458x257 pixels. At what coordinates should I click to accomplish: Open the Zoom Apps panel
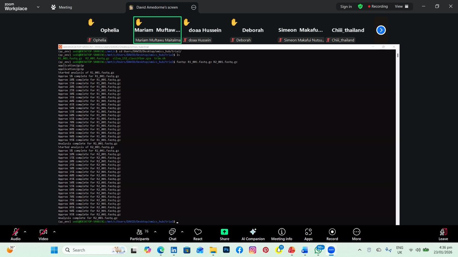(x=308, y=234)
